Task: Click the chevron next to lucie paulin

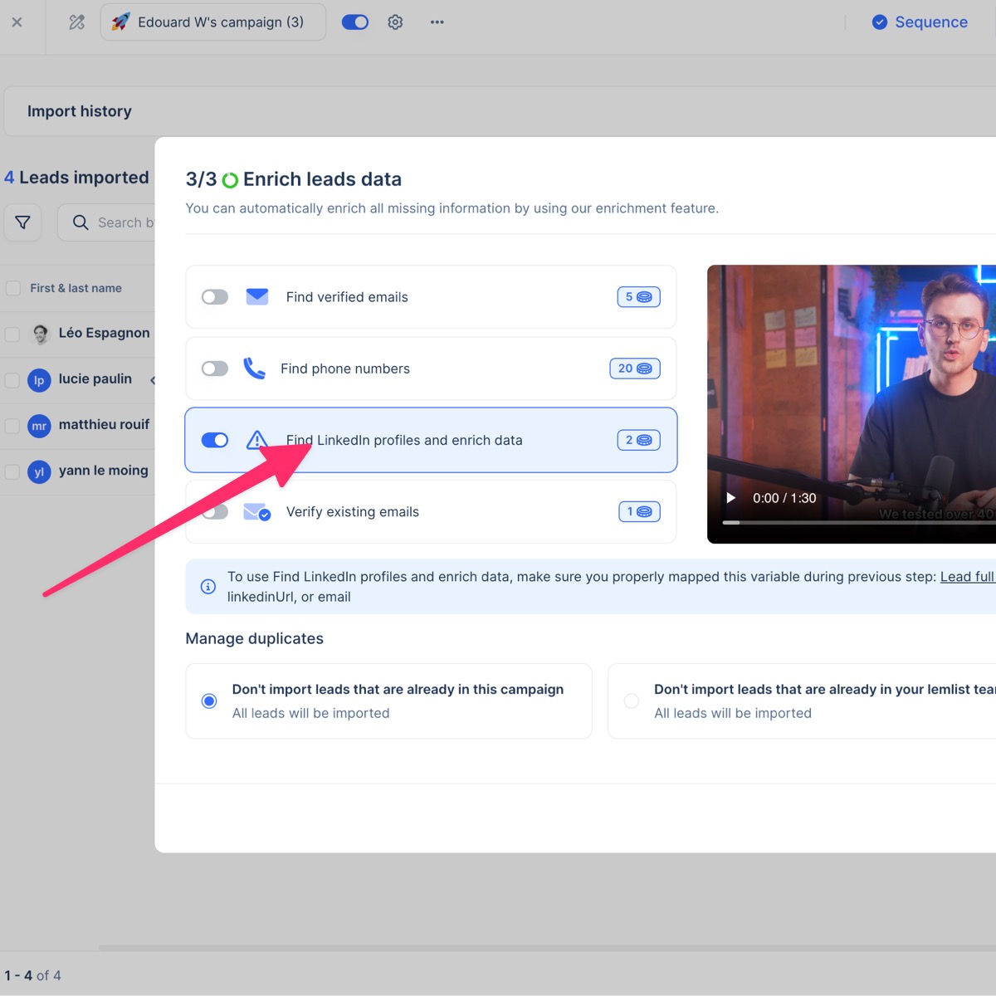Action: [153, 380]
